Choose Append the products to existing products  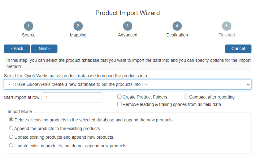click(11, 128)
